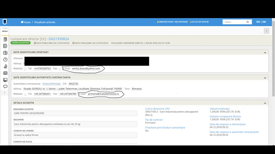The width and height of the screenshot is (275, 154).
Task: Open the MENIU sidebar header
Action: pyautogui.click(x=5, y=31)
